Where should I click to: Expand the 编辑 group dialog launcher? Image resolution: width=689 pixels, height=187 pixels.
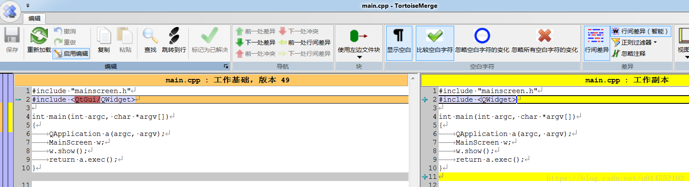(x=226, y=66)
